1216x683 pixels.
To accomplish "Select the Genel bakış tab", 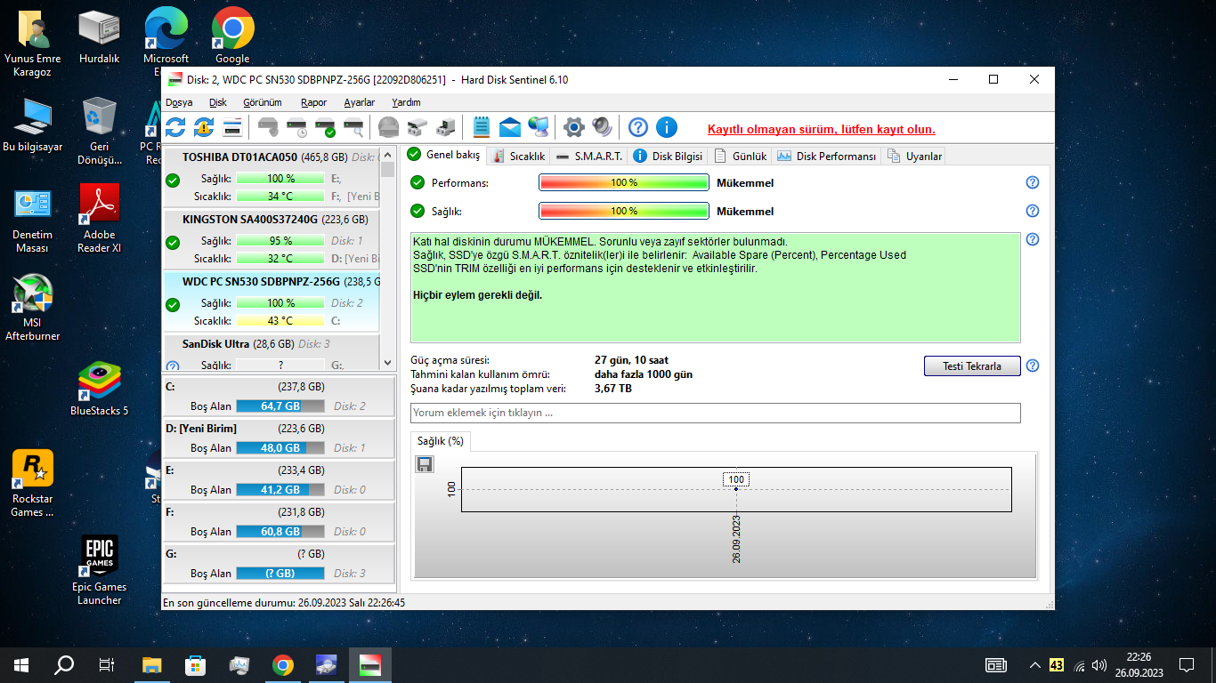I will (x=444, y=155).
